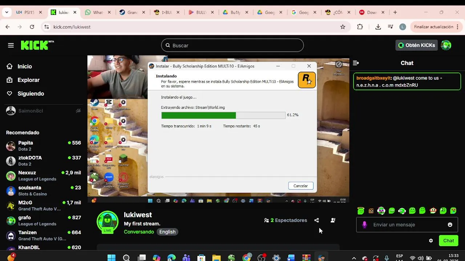465x261 pixels.
Task: Open the grafo recommended channel
Action: coord(44,220)
